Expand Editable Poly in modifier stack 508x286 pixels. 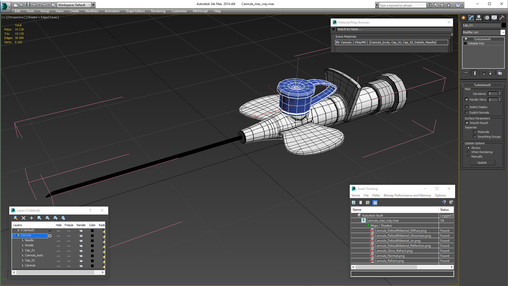pyautogui.click(x=465, y=43)
